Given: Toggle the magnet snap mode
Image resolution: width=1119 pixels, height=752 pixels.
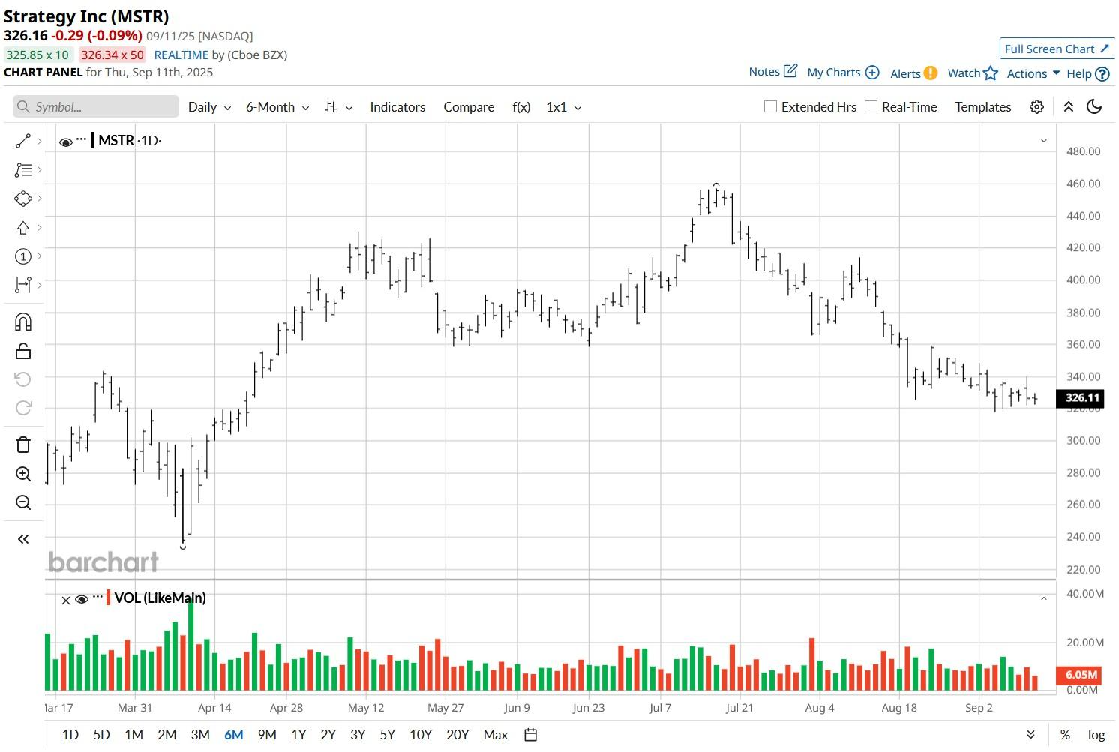Looking at the screenshot, I should coord(23,322).
